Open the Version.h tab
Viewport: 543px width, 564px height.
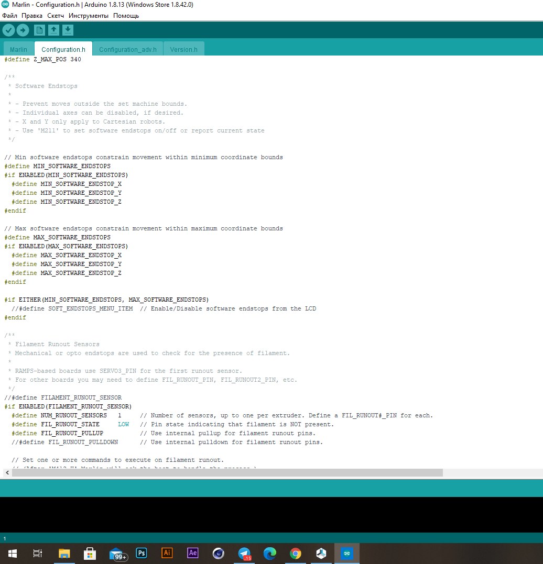tap(183, 49)
